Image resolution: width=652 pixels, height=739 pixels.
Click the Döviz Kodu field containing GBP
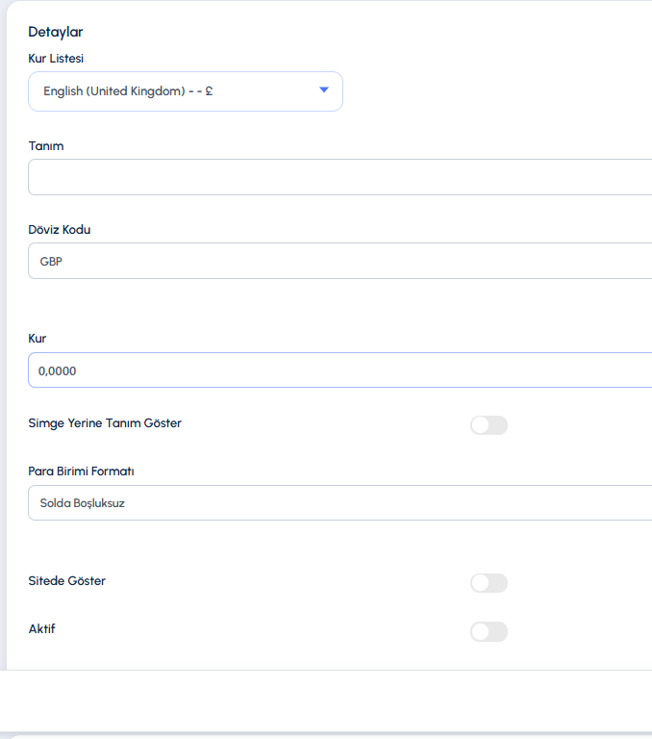[x=340, y=261]
